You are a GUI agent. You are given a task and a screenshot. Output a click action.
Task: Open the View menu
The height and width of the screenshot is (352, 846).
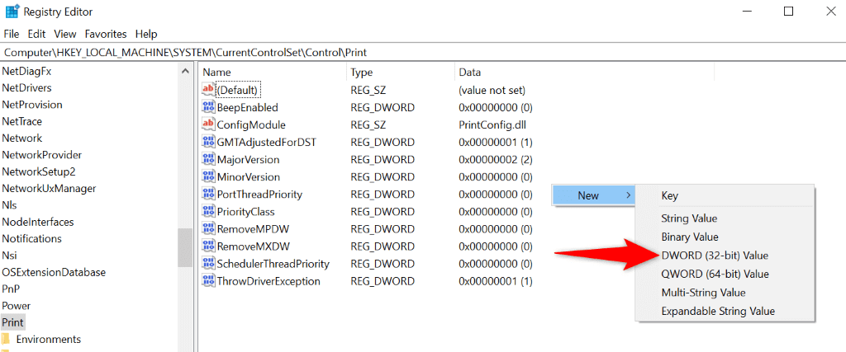[65, 34]
